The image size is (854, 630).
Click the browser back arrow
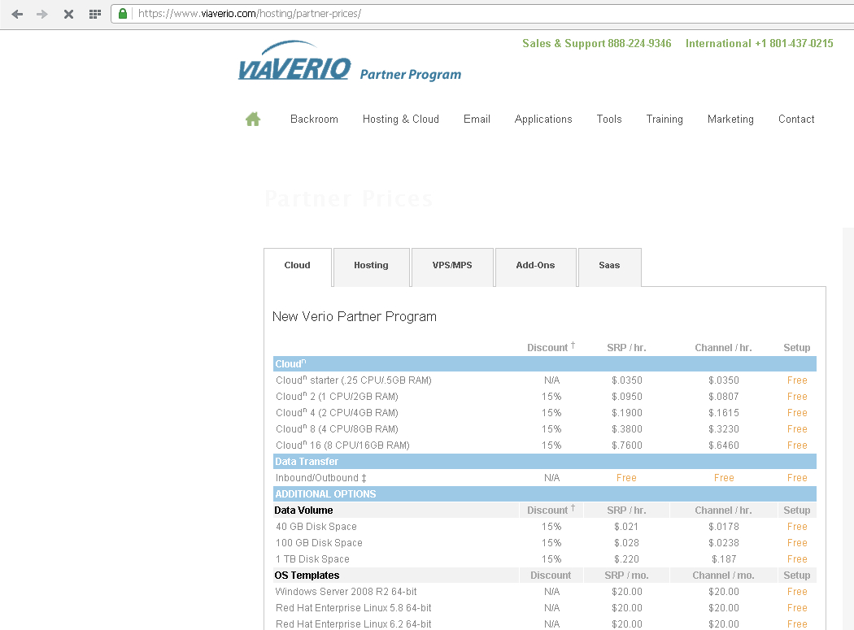[x=17, y=14]
